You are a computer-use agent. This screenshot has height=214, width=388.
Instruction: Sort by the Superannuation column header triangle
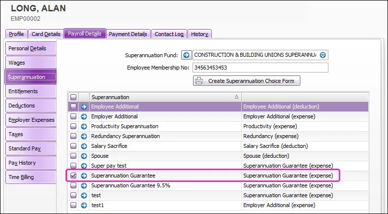coord(236,97)
